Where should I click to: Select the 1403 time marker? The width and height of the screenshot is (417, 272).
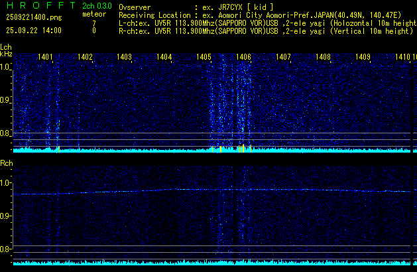[x=125, y=57]
